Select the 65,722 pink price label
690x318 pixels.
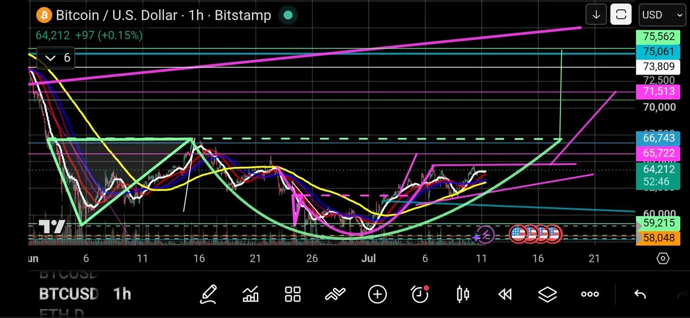tap(658, 153)
